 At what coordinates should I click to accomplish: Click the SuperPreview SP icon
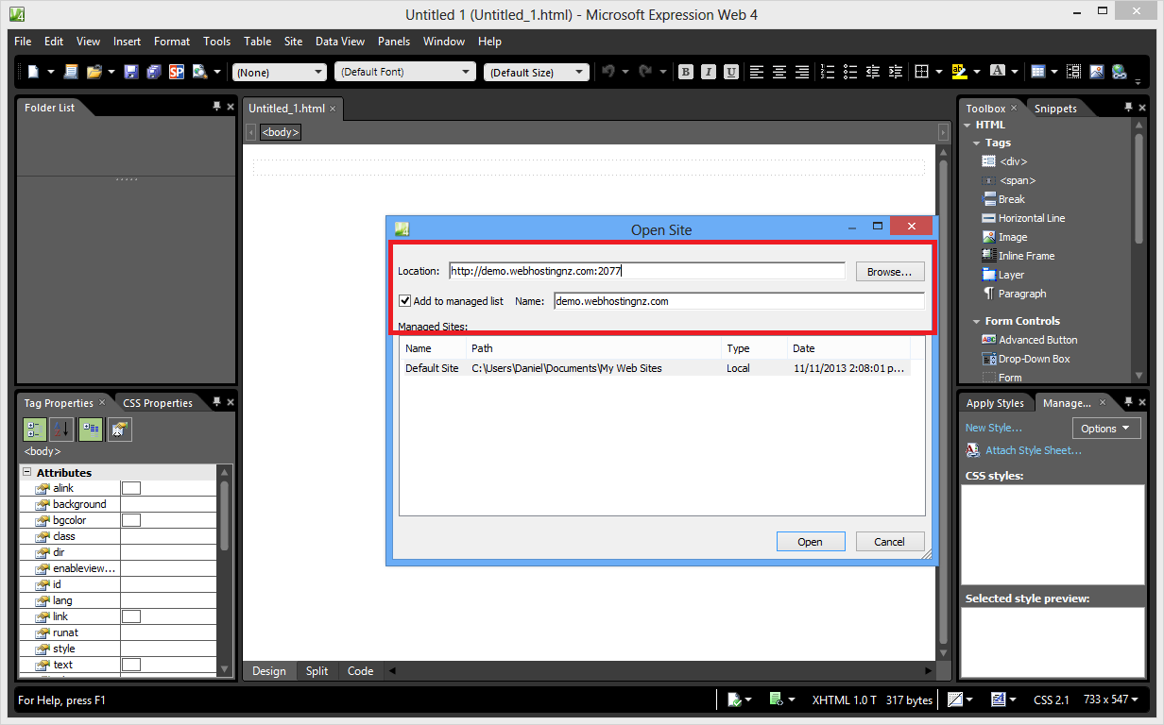click(176, 72)
